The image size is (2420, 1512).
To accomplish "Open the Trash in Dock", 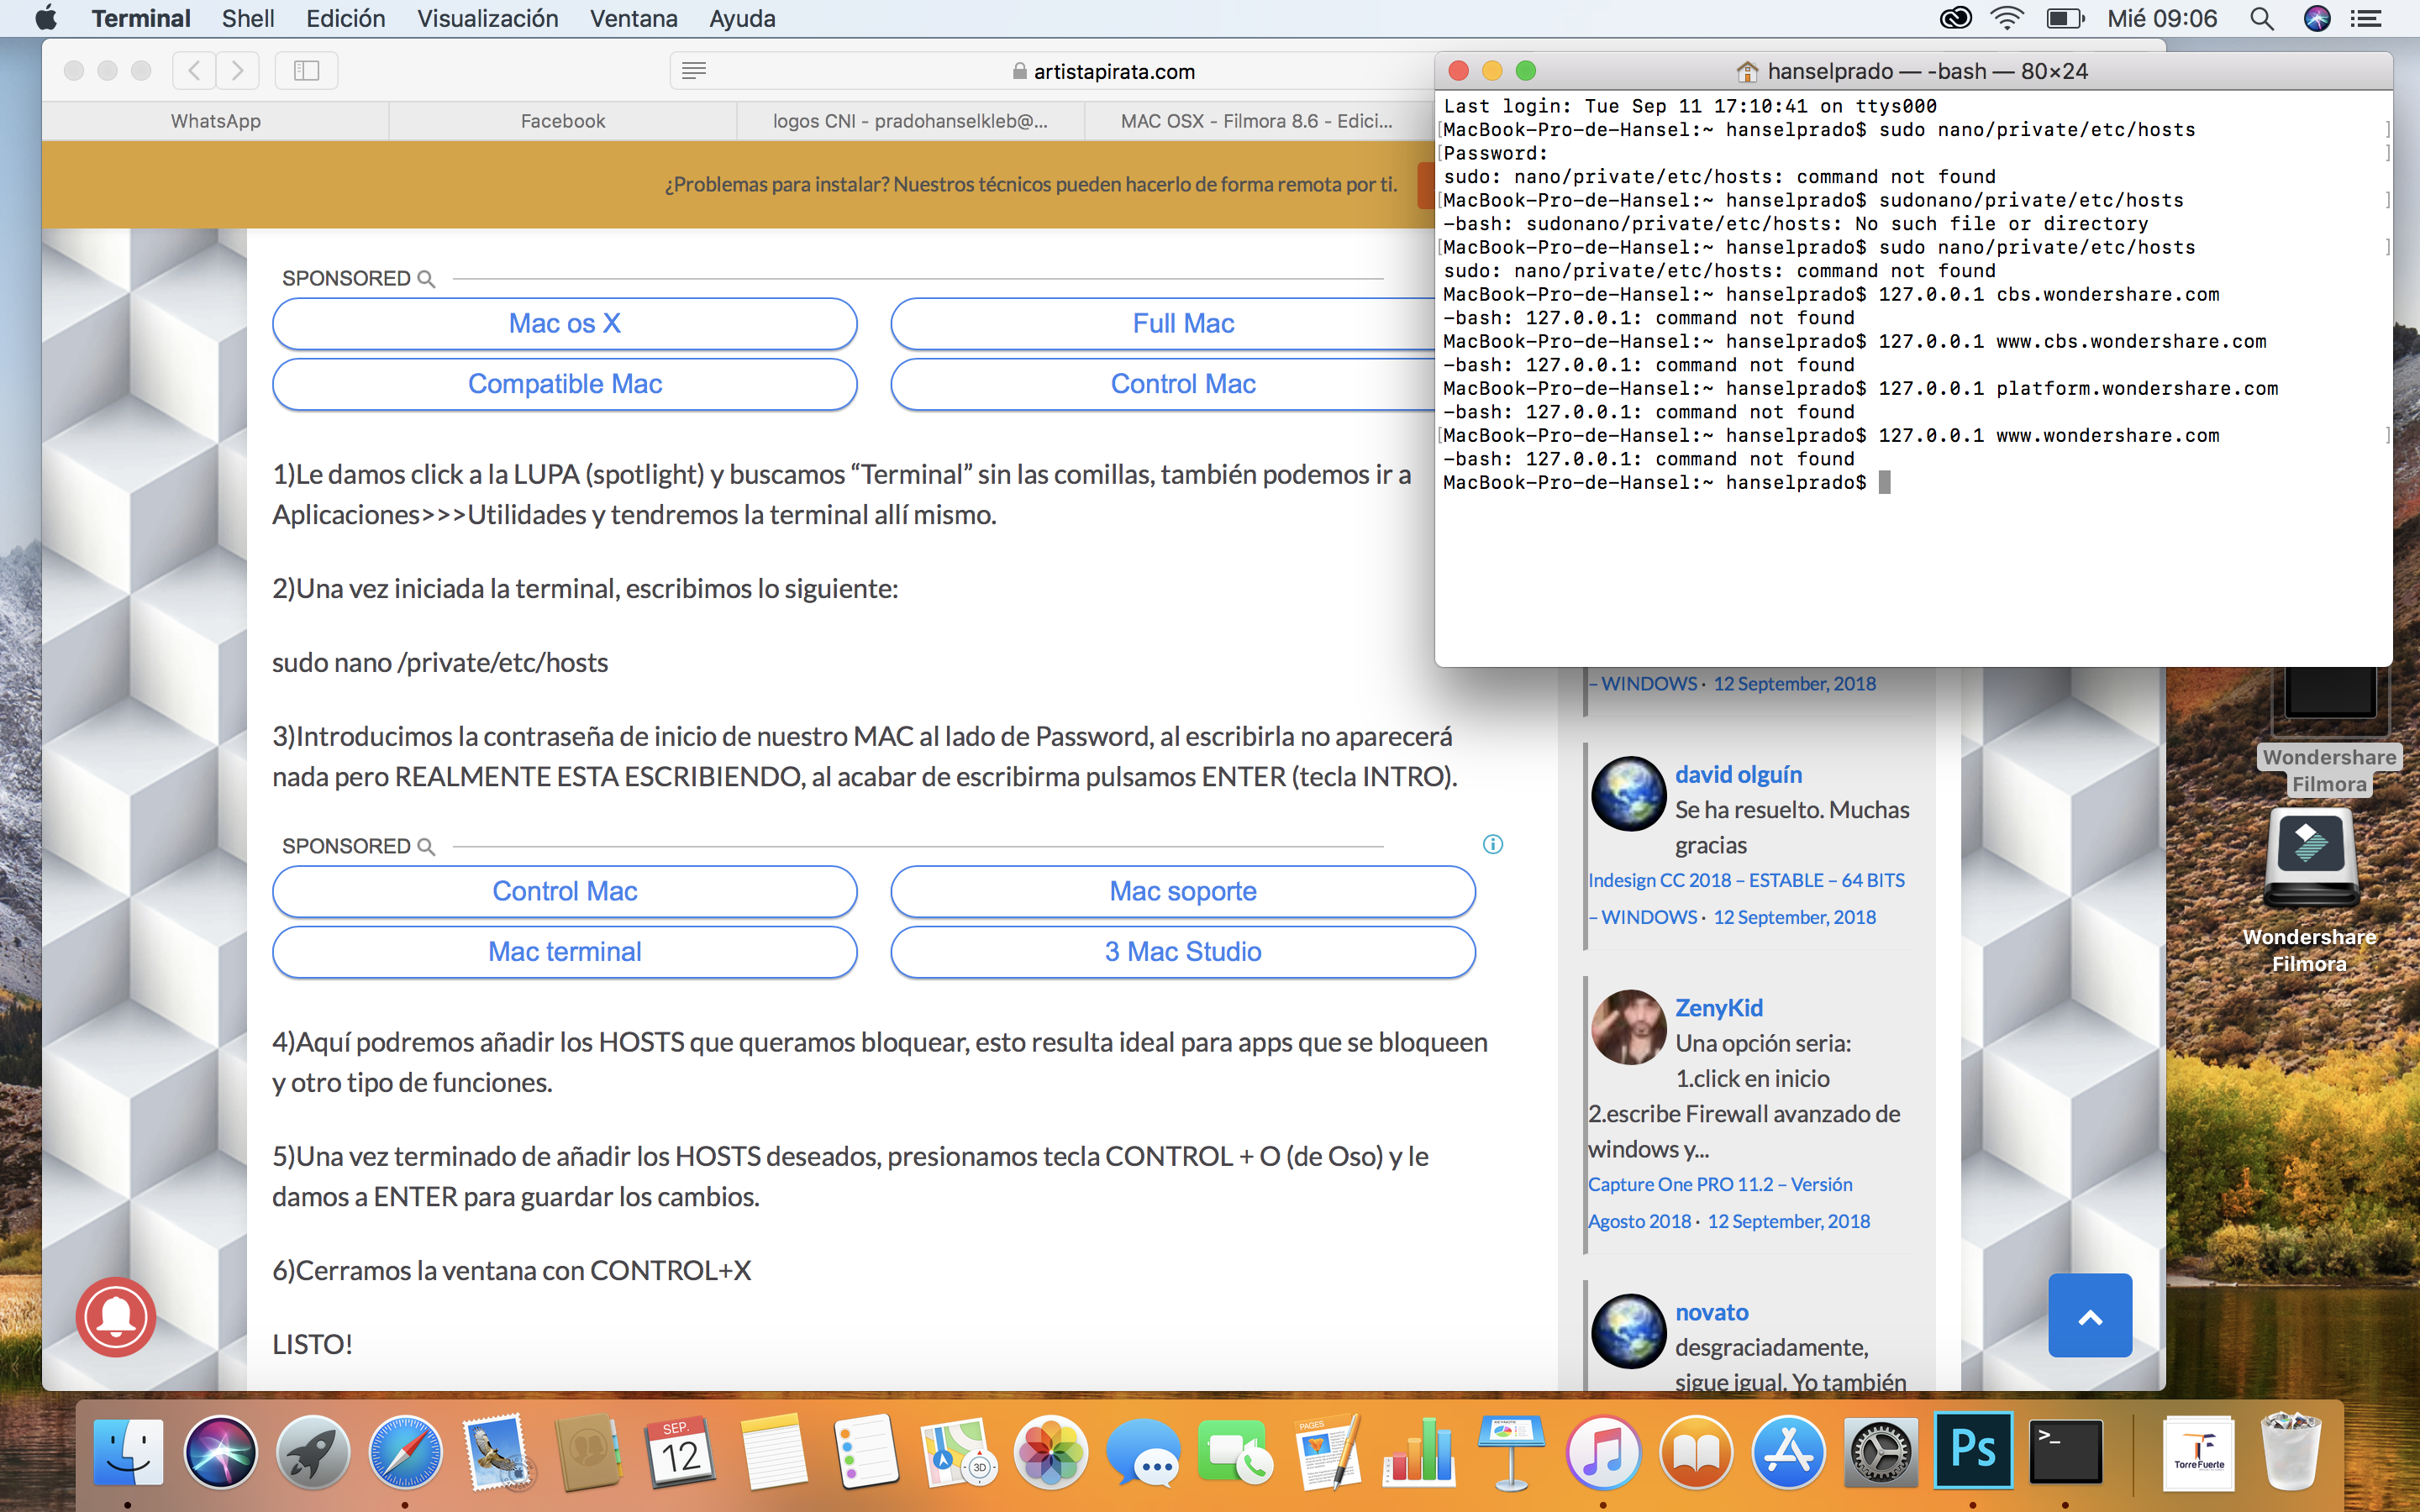I will pyautogui.click(x=2290, y=1452).
